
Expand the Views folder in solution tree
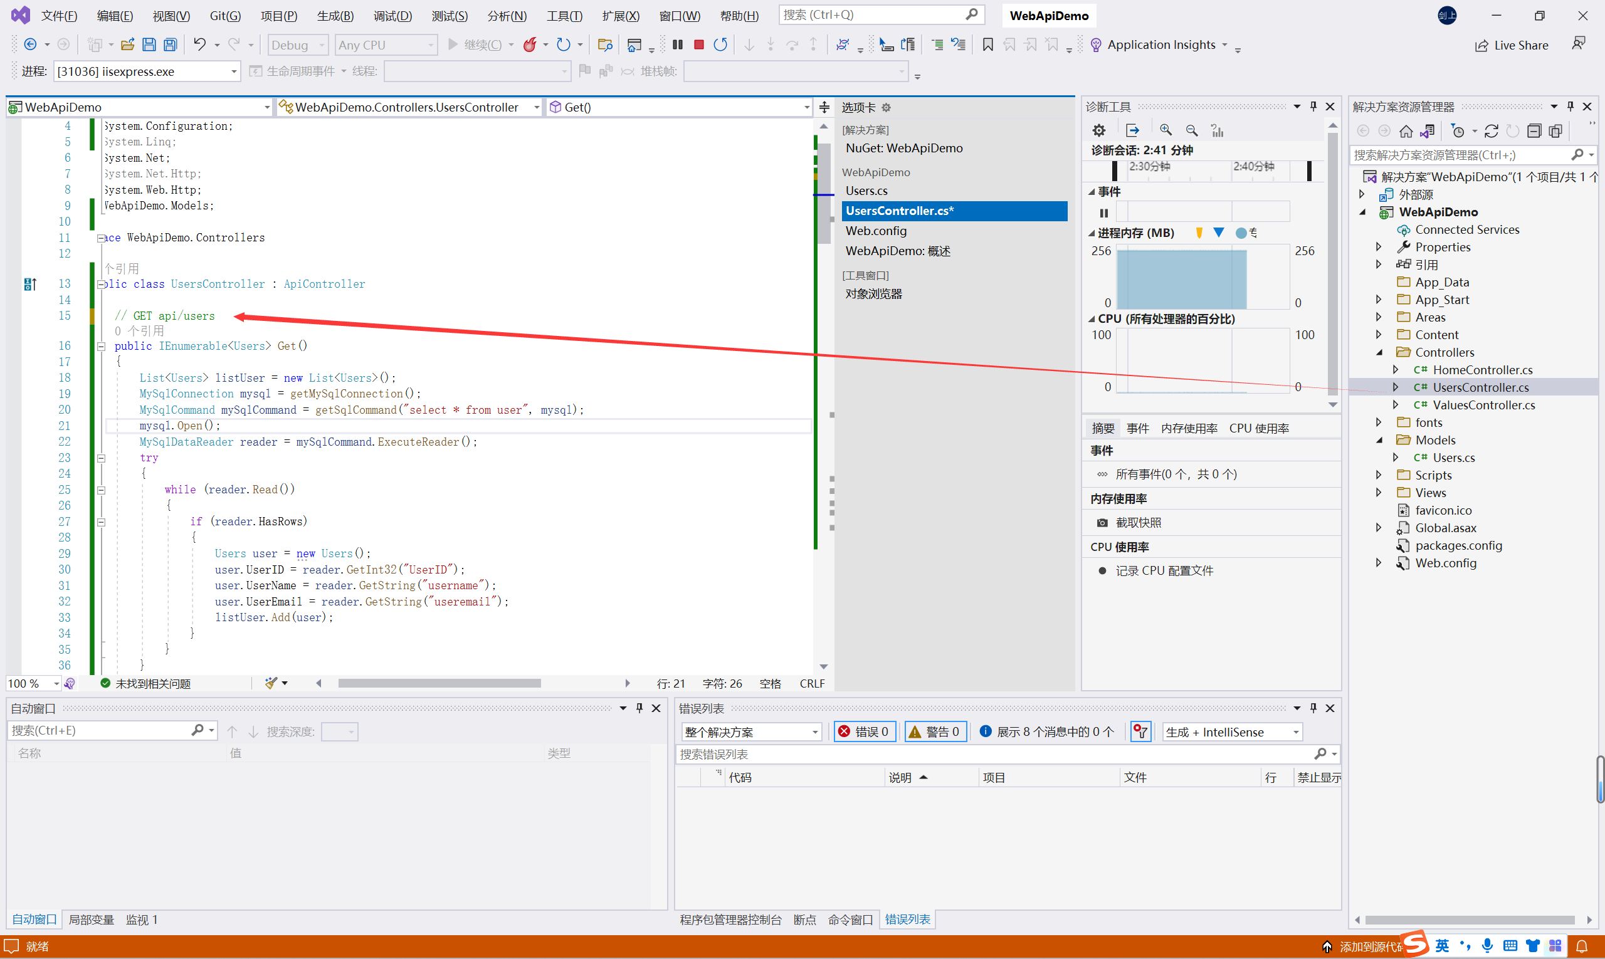[1379, 493]
